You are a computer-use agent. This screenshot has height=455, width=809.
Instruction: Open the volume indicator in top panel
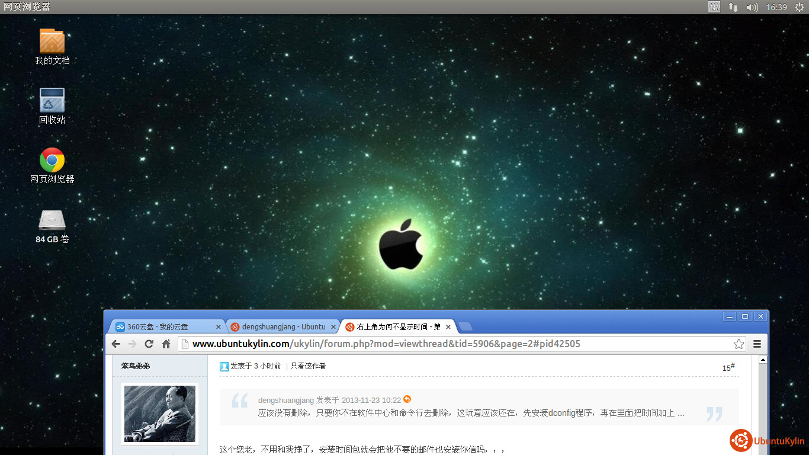[752, 7]
